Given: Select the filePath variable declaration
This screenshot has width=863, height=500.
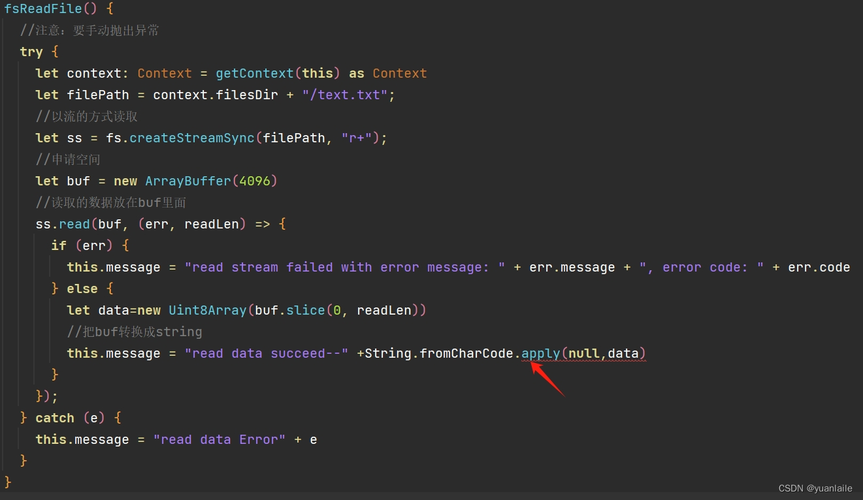Looking at the screenshot, I should tap(97, 95).
